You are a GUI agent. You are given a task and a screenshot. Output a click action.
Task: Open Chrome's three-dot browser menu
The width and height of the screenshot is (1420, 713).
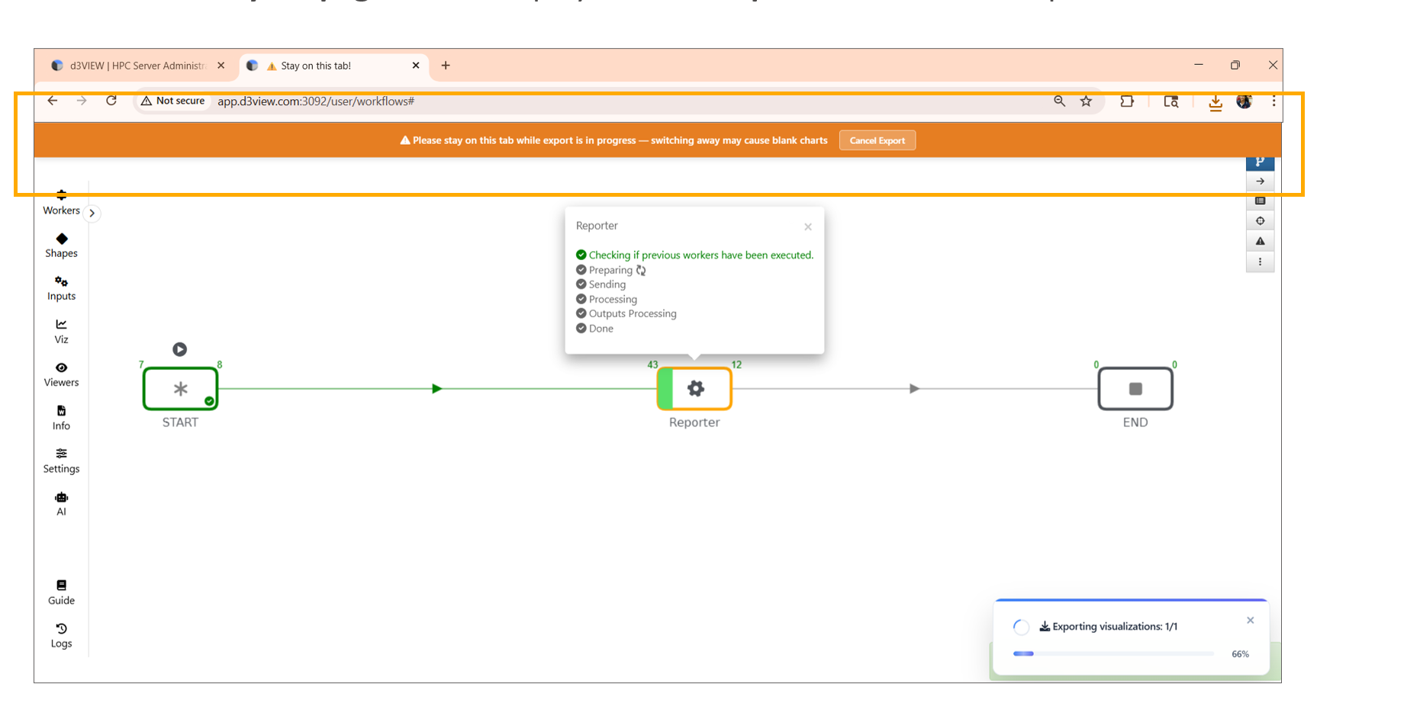tap(1273, 101)
